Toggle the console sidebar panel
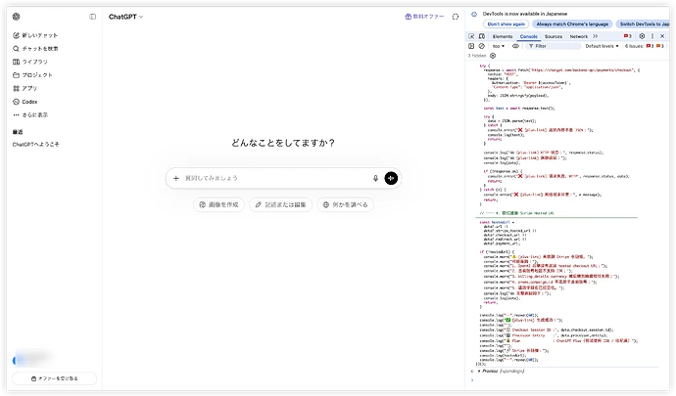The width and height of the screenshot is (676, 396). (471, 46)
